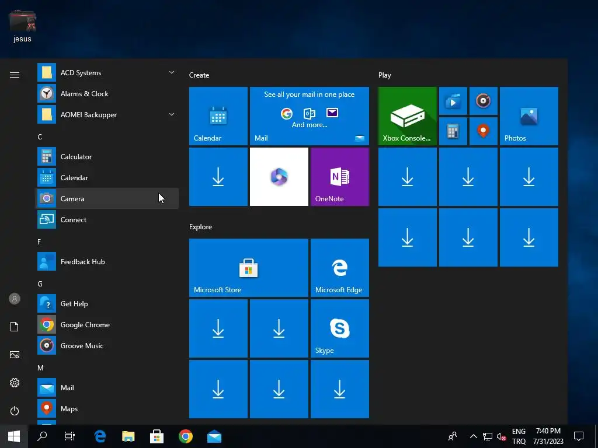Expand the ACD Systems folder
598x448 pixels.
(107, 73)
